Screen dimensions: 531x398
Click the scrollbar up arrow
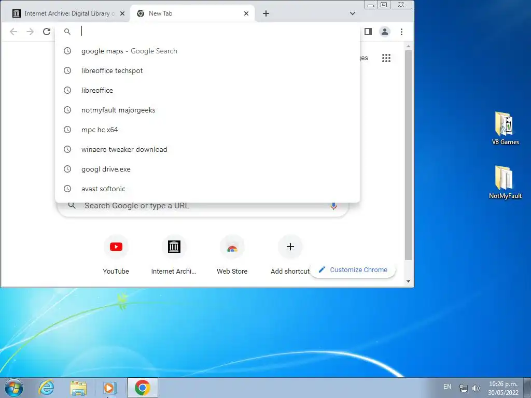click(408, 46)
